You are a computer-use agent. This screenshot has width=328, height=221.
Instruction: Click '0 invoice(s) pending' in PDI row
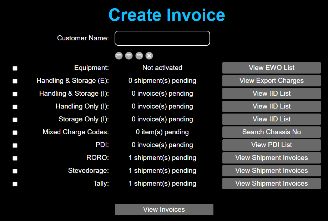pos(162,145)
